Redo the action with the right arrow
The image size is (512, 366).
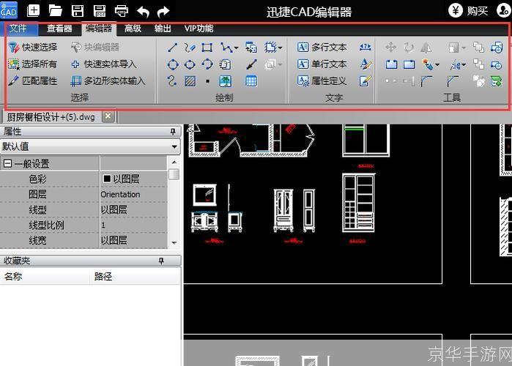163,12
